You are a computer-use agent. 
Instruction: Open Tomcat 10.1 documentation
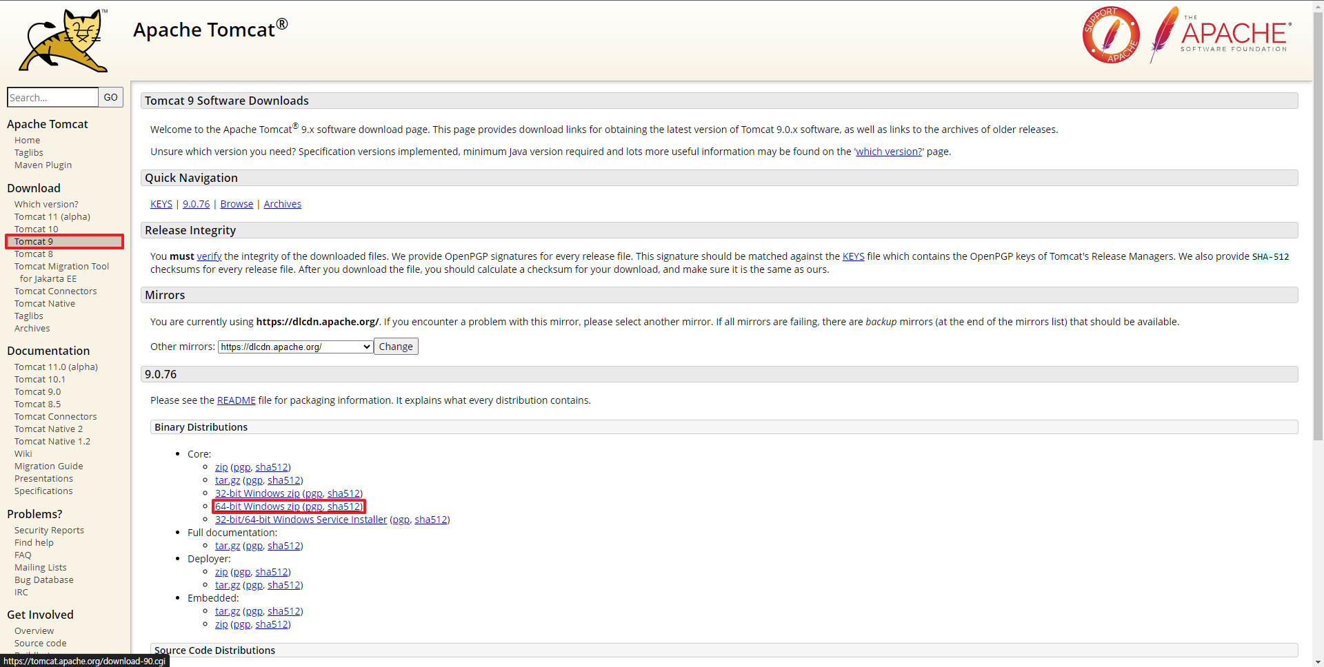(x=40, y=379)
